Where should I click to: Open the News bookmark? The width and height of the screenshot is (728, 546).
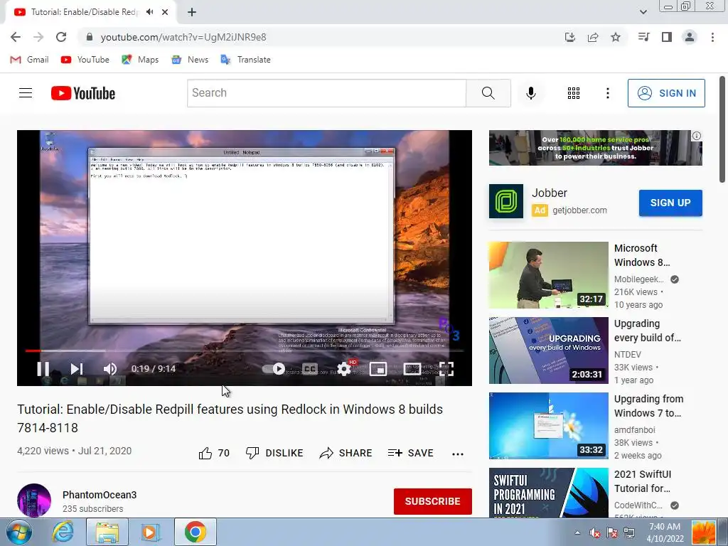tap(190, 60)
